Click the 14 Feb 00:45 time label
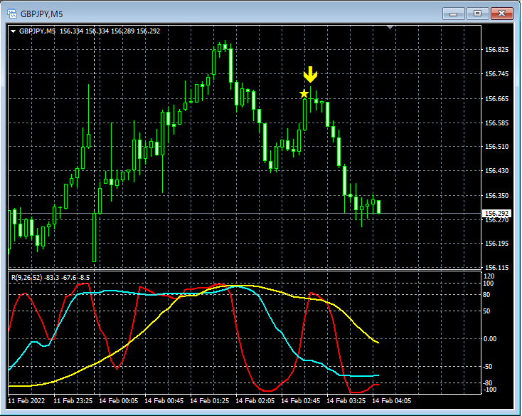Screen dimensions: 522x416 click(x=164, y=400)
